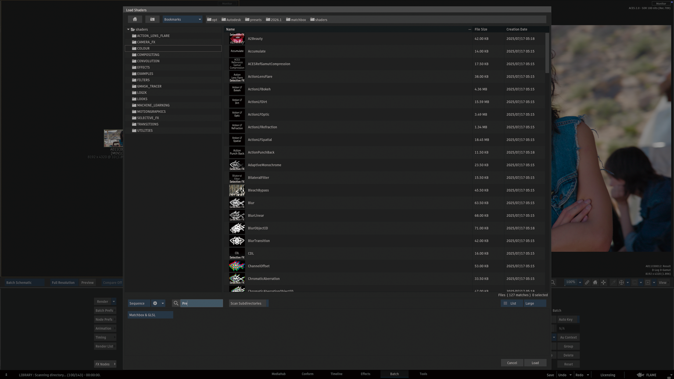The image size is (674, 379).
Task: Toggle Scan Subdirectories option
Action: (x=248, y=303)
